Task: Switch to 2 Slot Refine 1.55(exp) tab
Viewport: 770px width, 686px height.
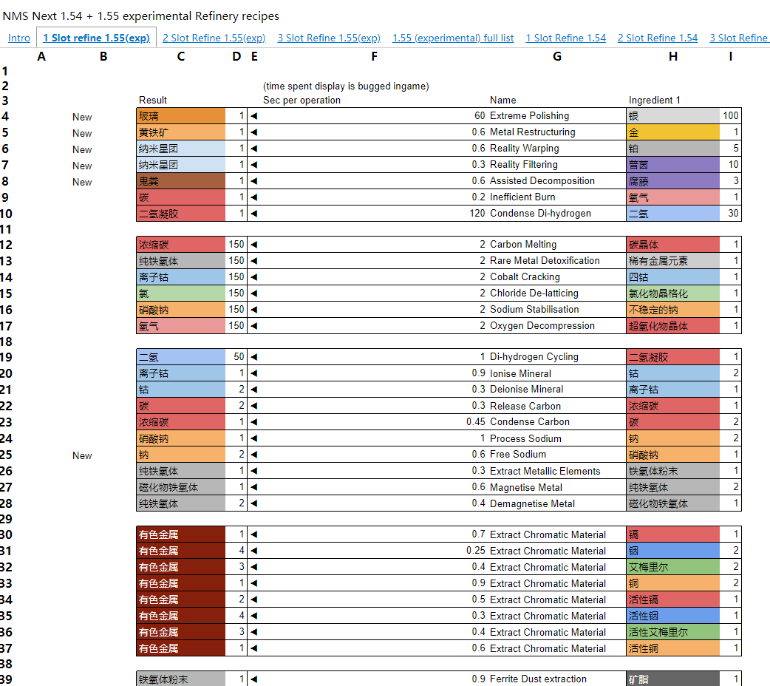Action: click(x=214, y=38)
